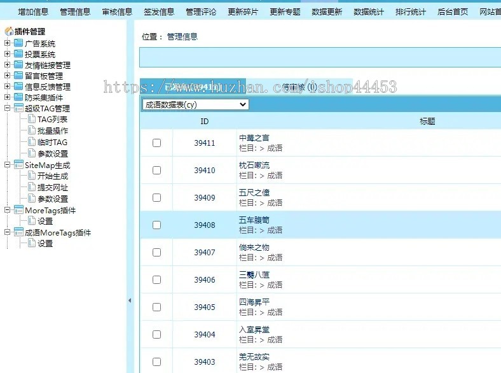This screenshot has height=373, width=501.
Task: Click the 信息反馈管理 folder icon
Action: [18, 87]
